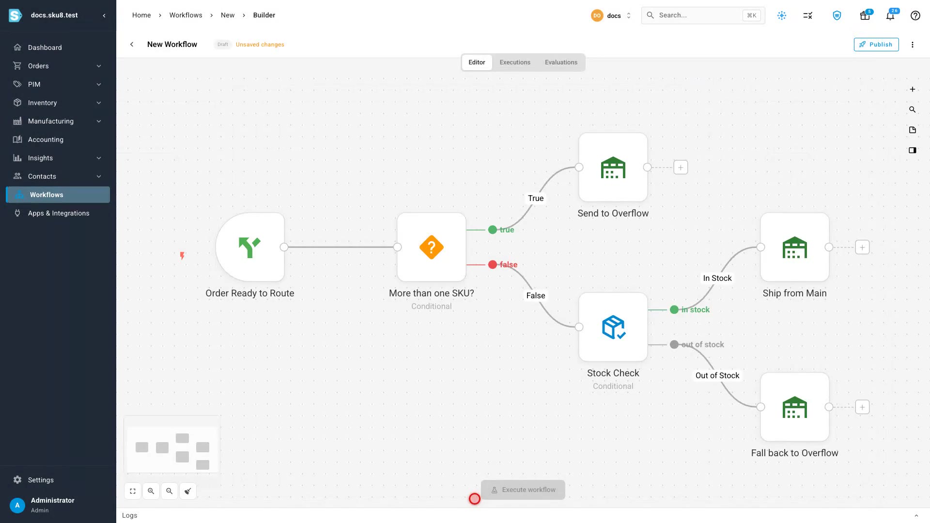Click the fit view icon in canvas controls
This screenshot has height=523, width=930.
(133, 491)
